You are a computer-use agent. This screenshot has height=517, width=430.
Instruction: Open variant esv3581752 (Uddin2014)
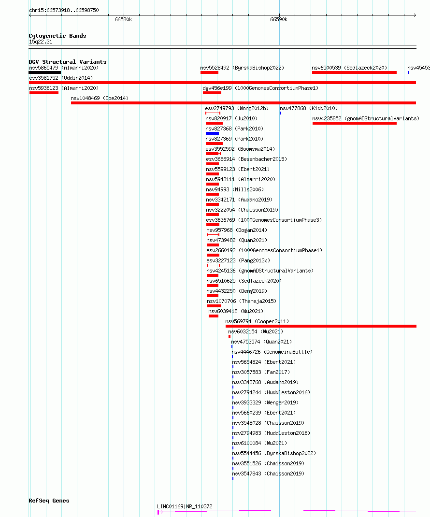coord(61,78)
